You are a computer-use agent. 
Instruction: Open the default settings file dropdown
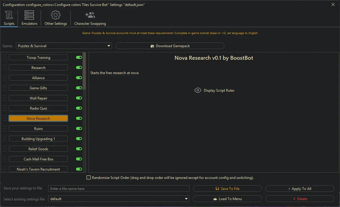[x=186, y=199]
